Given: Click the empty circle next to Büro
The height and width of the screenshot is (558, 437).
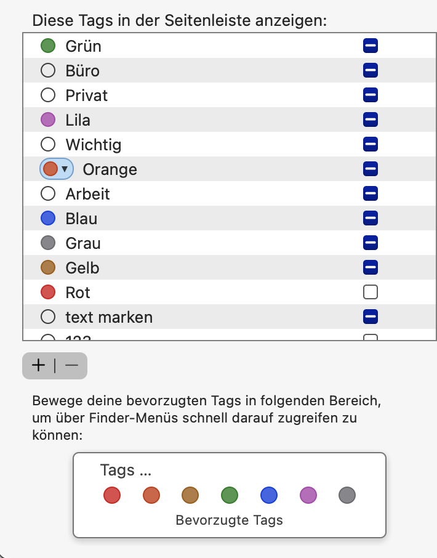Looking at the screenshot, I should click(x=48, y=71).
